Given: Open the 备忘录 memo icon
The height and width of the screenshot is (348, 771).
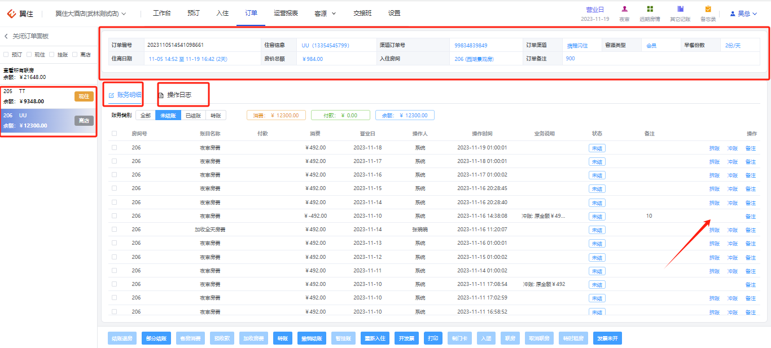Looking at the screenshot, I should pyautogui.click(x=708, y=9).
